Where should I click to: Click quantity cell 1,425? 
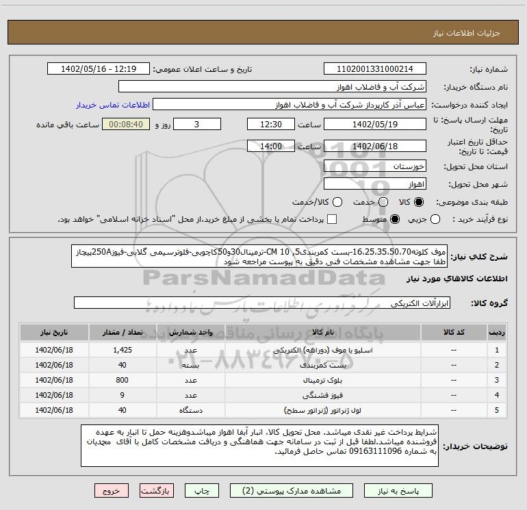pos(123,350)
